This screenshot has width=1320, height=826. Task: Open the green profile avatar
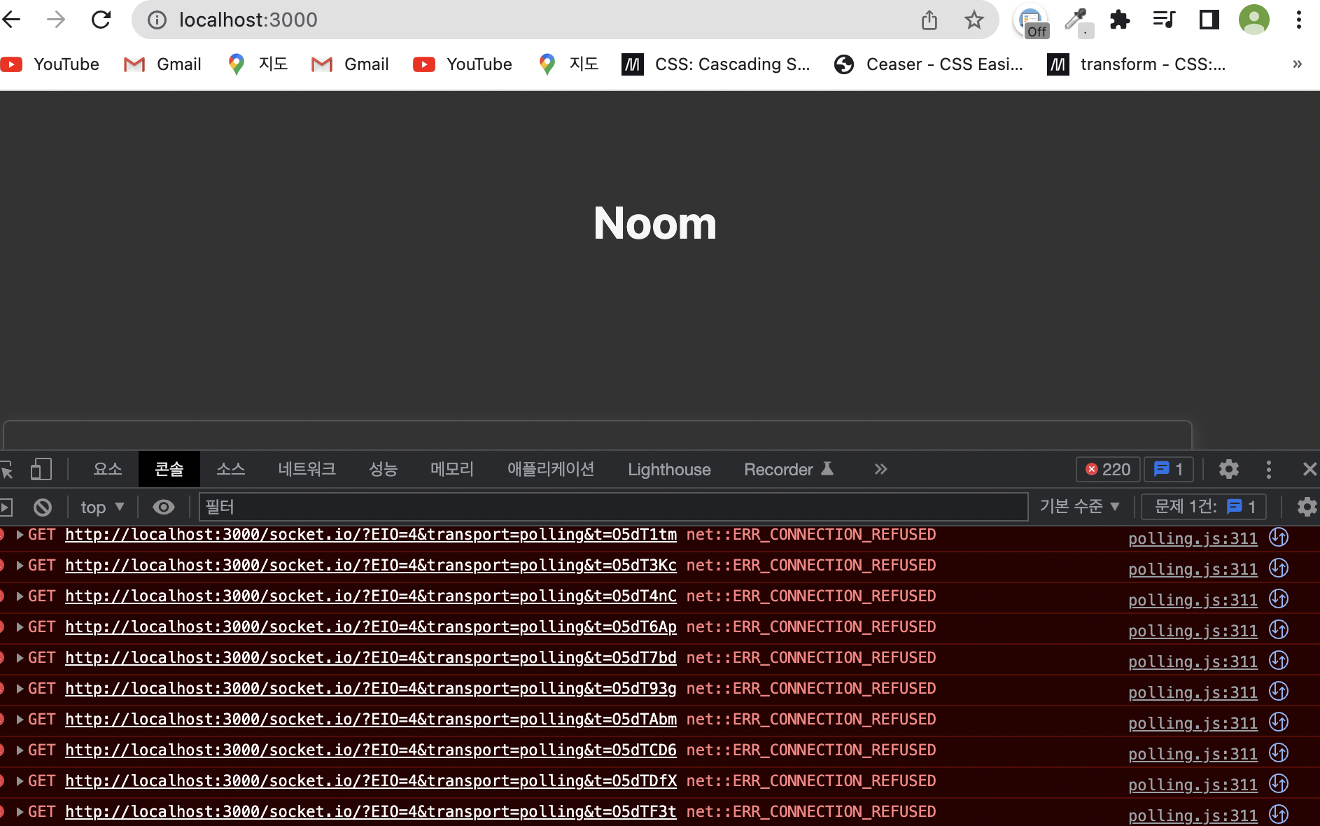[1254, 20]
